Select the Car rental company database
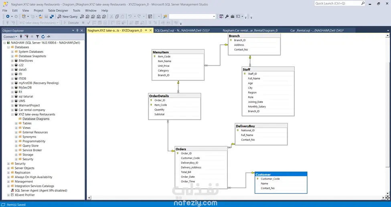The image size is (391, 207). (x=32, y=110)
